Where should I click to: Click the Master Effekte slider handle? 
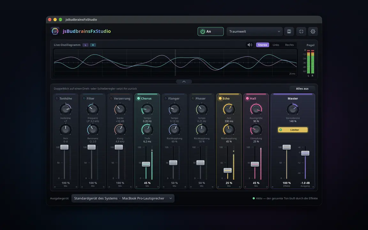[x=287, y=147]
